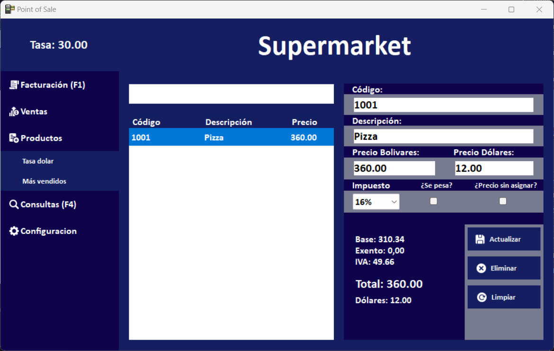The height and width of the screenshot is (351, 554).
Task: Click the floppy disk icon on Actualizar
Action: (480, 239)
